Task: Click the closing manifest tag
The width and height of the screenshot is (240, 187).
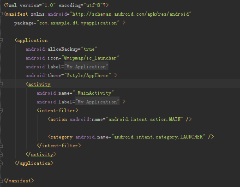Action: point(18,181)
